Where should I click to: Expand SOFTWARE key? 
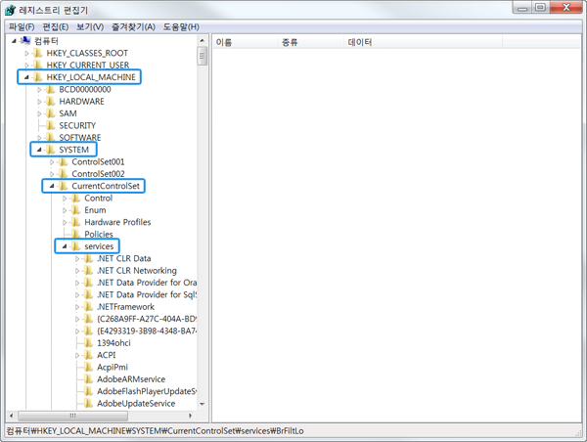39,138
